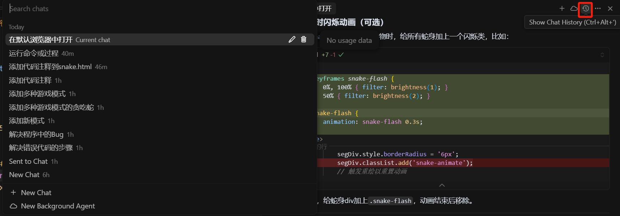Close the chat panel with X icon
The width and height of the screenshot is (620, 216).
tap(610, 8)
